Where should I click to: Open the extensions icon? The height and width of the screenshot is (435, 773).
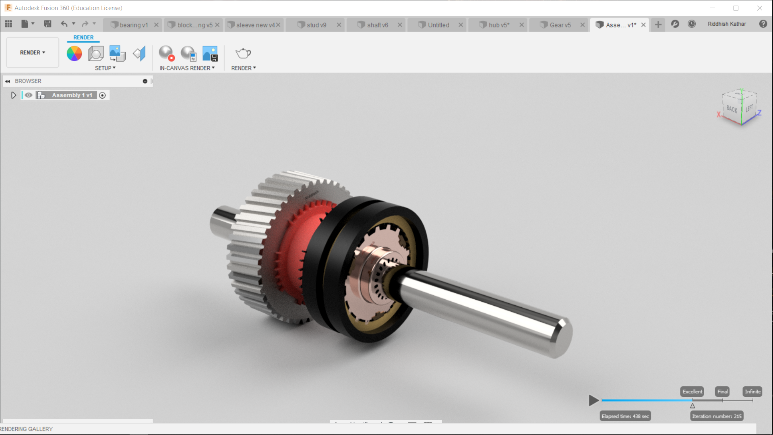coord(675,24)
